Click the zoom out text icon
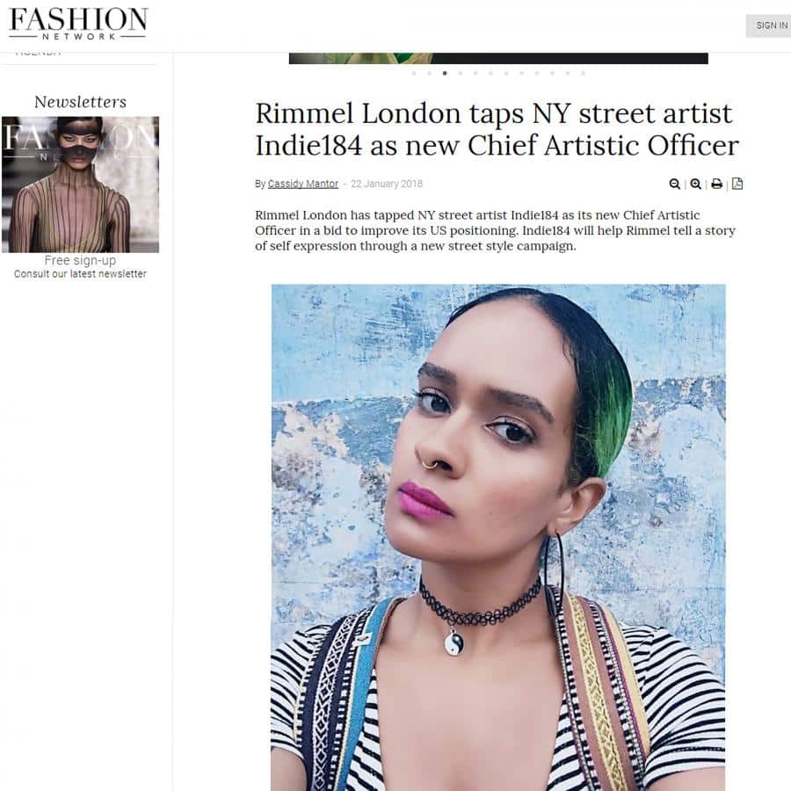Image resolution: width=791 pixels, height=791 pixels. (674, 185)
